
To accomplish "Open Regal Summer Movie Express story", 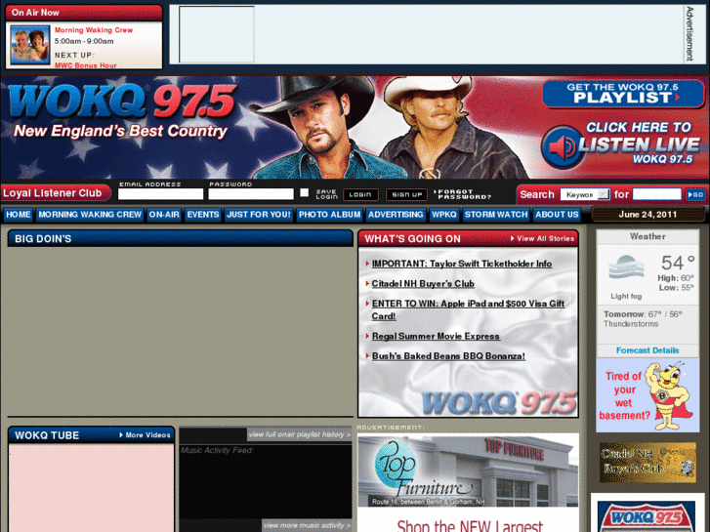I will pyautogui.click(x=436, y=337).
